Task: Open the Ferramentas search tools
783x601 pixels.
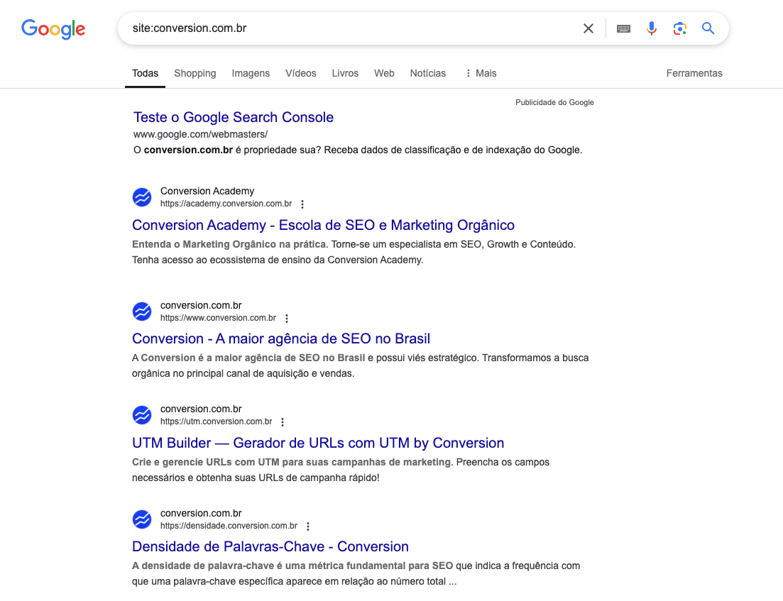Action: (694, 73)
